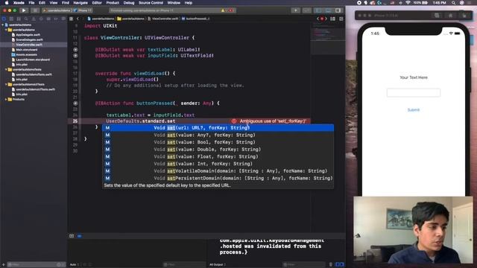Click inputField outlet connection circle in gutter
The width and height of the screenshot is (477, 268).
click(75, 56)
